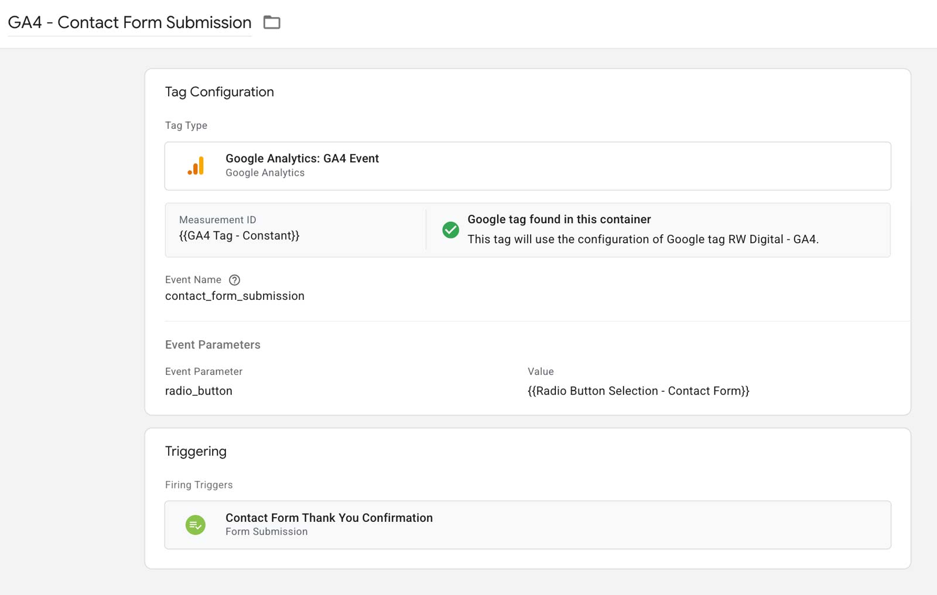Edit the radio_button event parameter

tap(198, 391)
